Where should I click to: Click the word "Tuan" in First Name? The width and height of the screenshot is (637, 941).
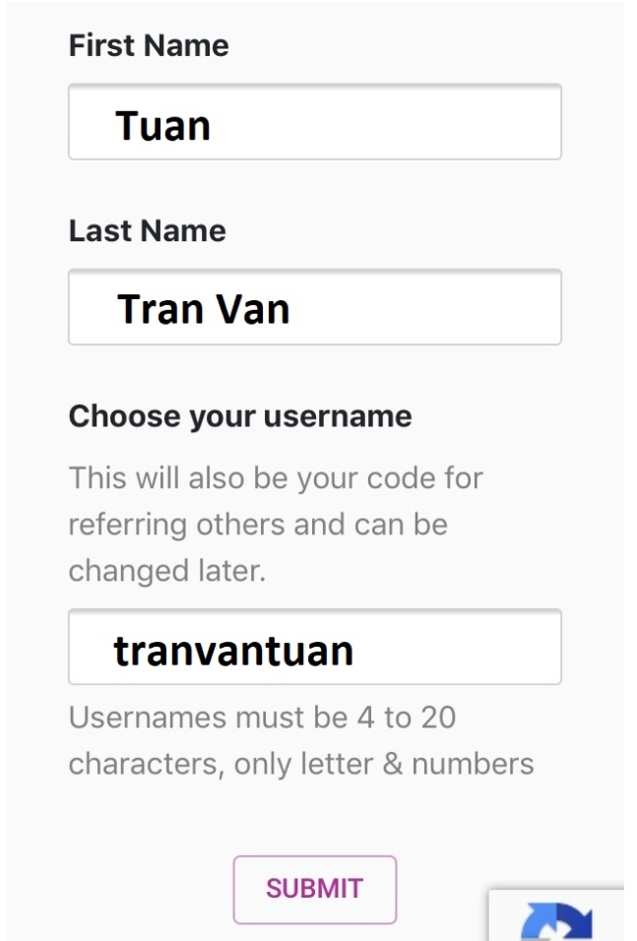point(162,126)
